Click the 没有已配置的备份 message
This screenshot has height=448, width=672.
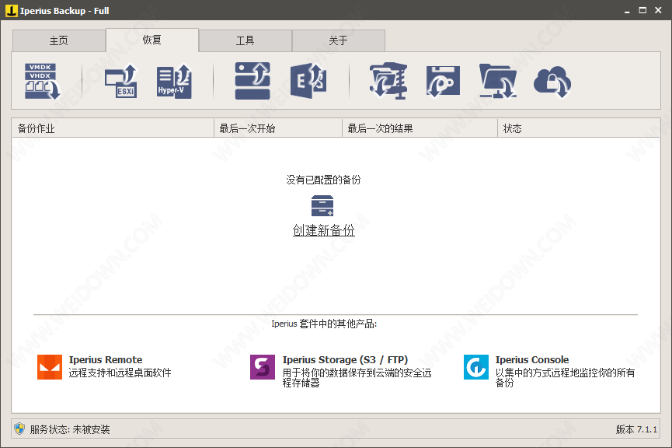324,180
